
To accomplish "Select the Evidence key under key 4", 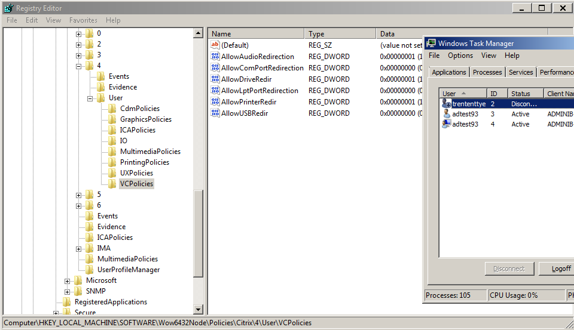I will (x=123, y=87).
